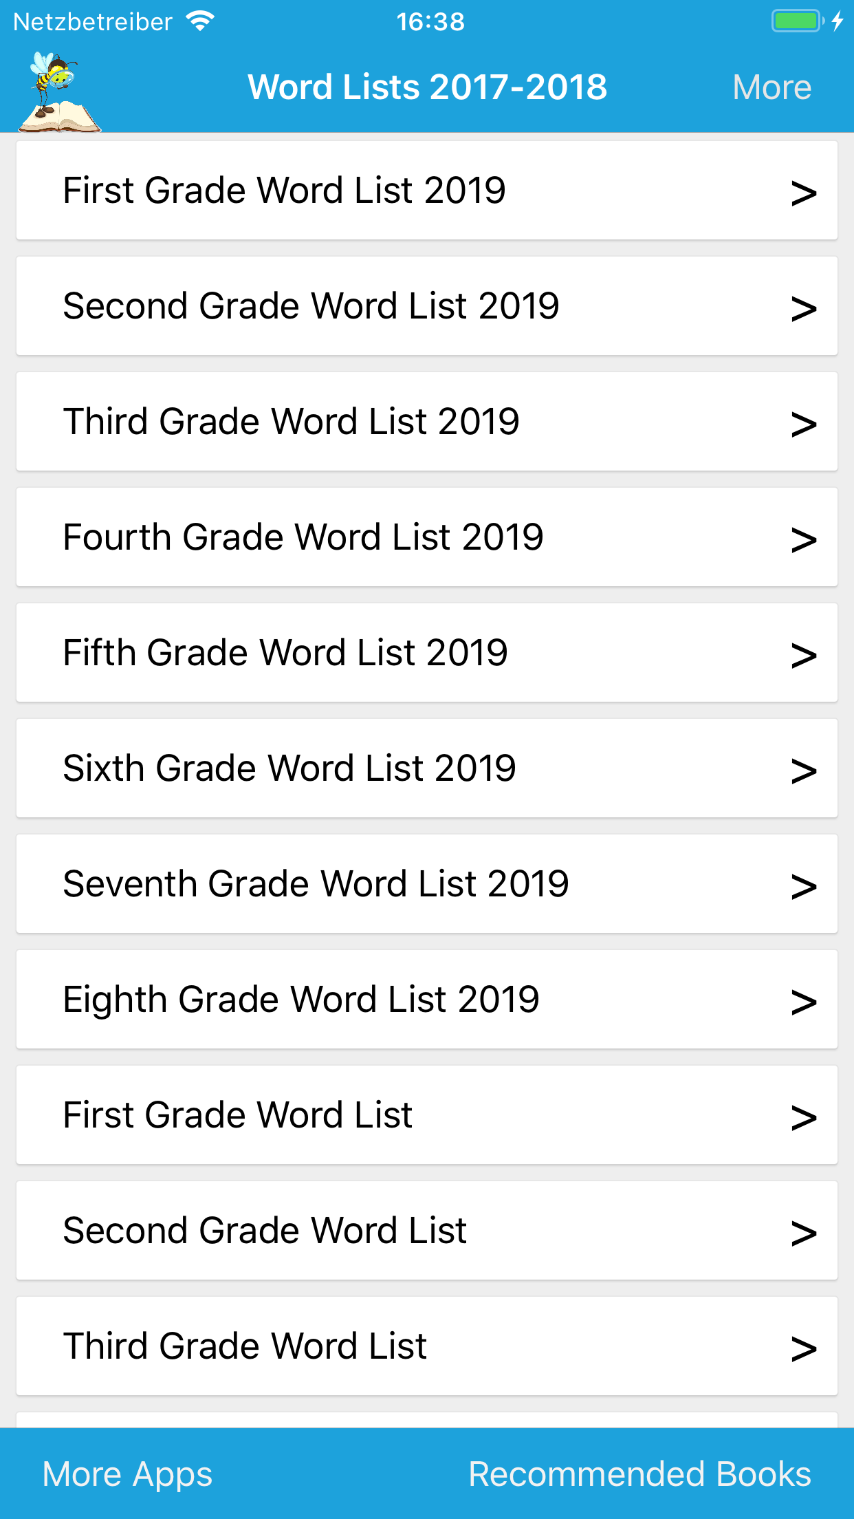
Task: Open the More menu in header
Action: point(771,87)
